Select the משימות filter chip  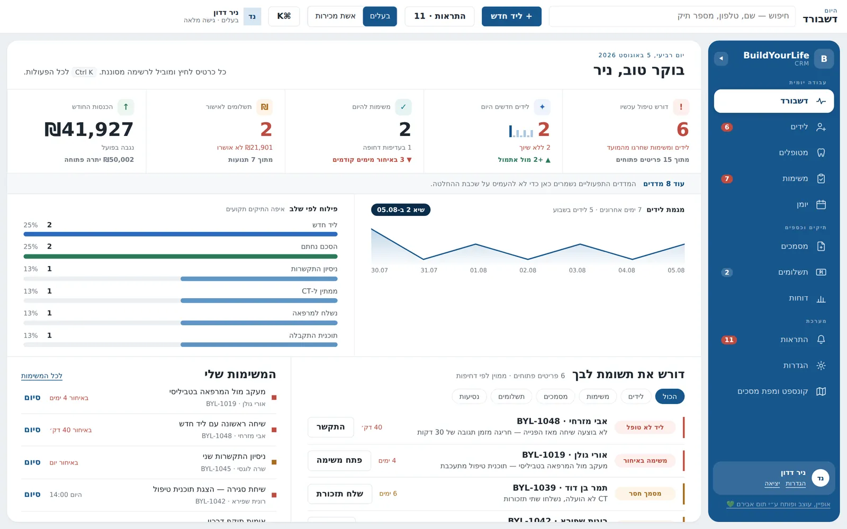(x=598, y=397)
